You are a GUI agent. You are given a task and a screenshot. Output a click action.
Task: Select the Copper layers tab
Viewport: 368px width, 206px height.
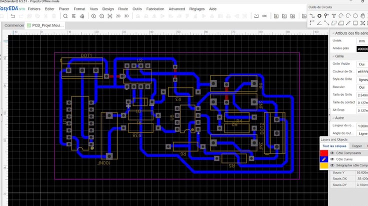pyautogui.click(x=356, y=146)
